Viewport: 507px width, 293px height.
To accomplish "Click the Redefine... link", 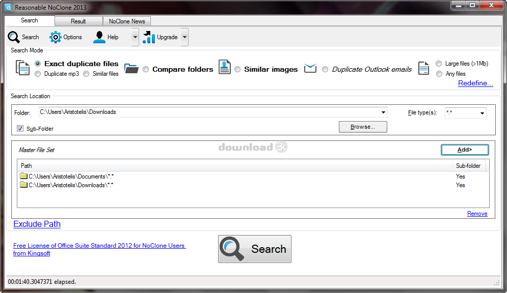I will tap(475, 83).
